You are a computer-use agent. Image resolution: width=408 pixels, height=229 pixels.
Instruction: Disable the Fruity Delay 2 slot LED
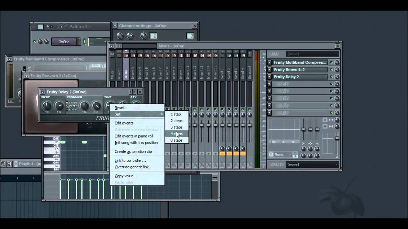(x=331, y=77)
